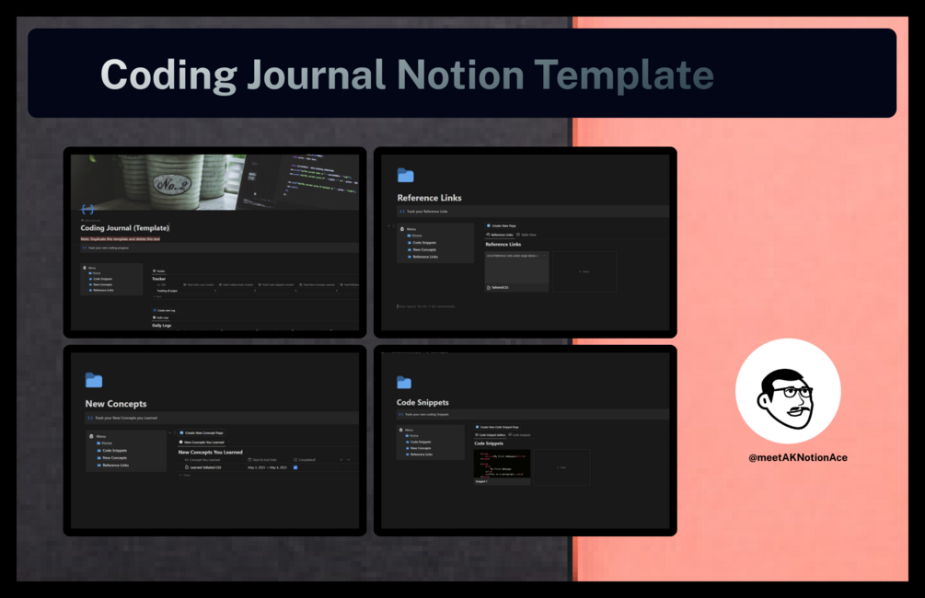Click the plus icon to add a column in New Concepts table
Screen dimensions: 925x598
pos(341,460)
